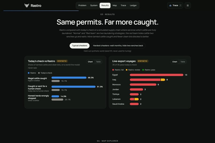Click the gray 23.1% wrongly stopped bar
215x143 pixels.
pyautogui.click(x=57, y=100)
